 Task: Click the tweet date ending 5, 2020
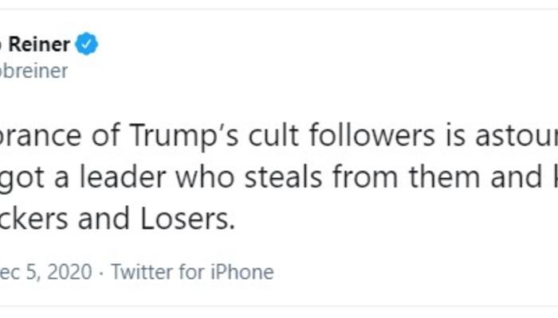45,273
